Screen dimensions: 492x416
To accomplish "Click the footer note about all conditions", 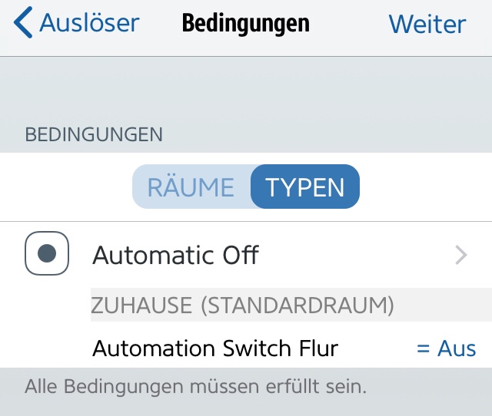I will (195, 385).
